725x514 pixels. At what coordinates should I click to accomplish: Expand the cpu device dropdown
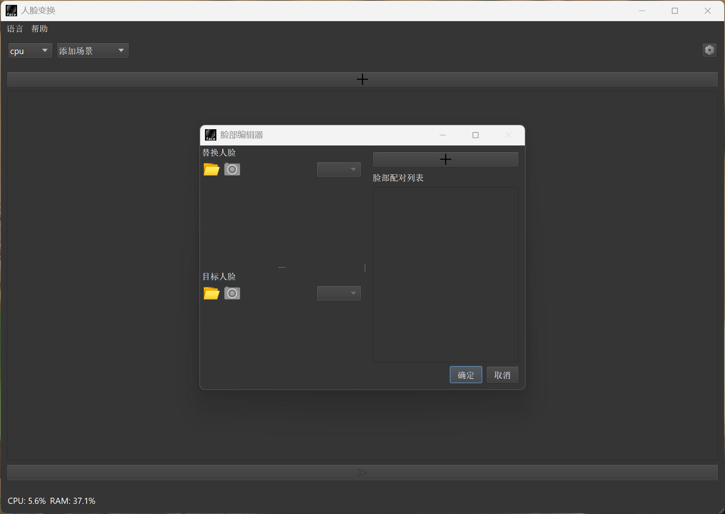click(x=30, y=51)
